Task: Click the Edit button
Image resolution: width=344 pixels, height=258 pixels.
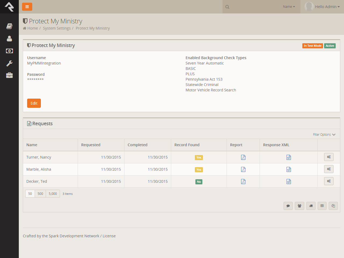Action: 34,103
